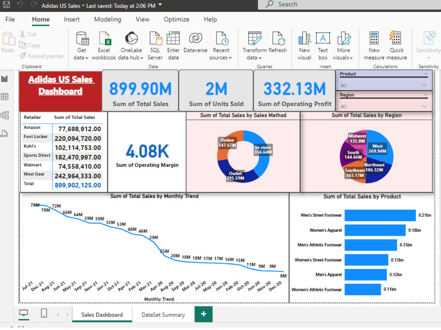
Task: Go to next page tab arrow
Action: point(67,314)
